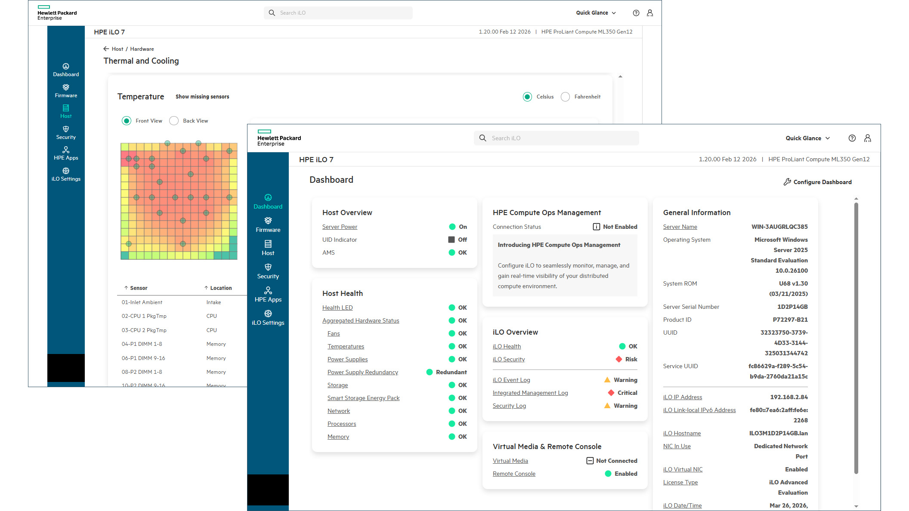This screenshot has height=511, width=909.
Task: Select the Back View radio button
Action: click(174, 120)
